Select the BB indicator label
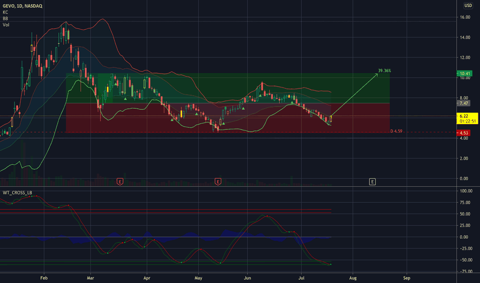This screenshot has height=283, width=480. (x=5, y=19)
